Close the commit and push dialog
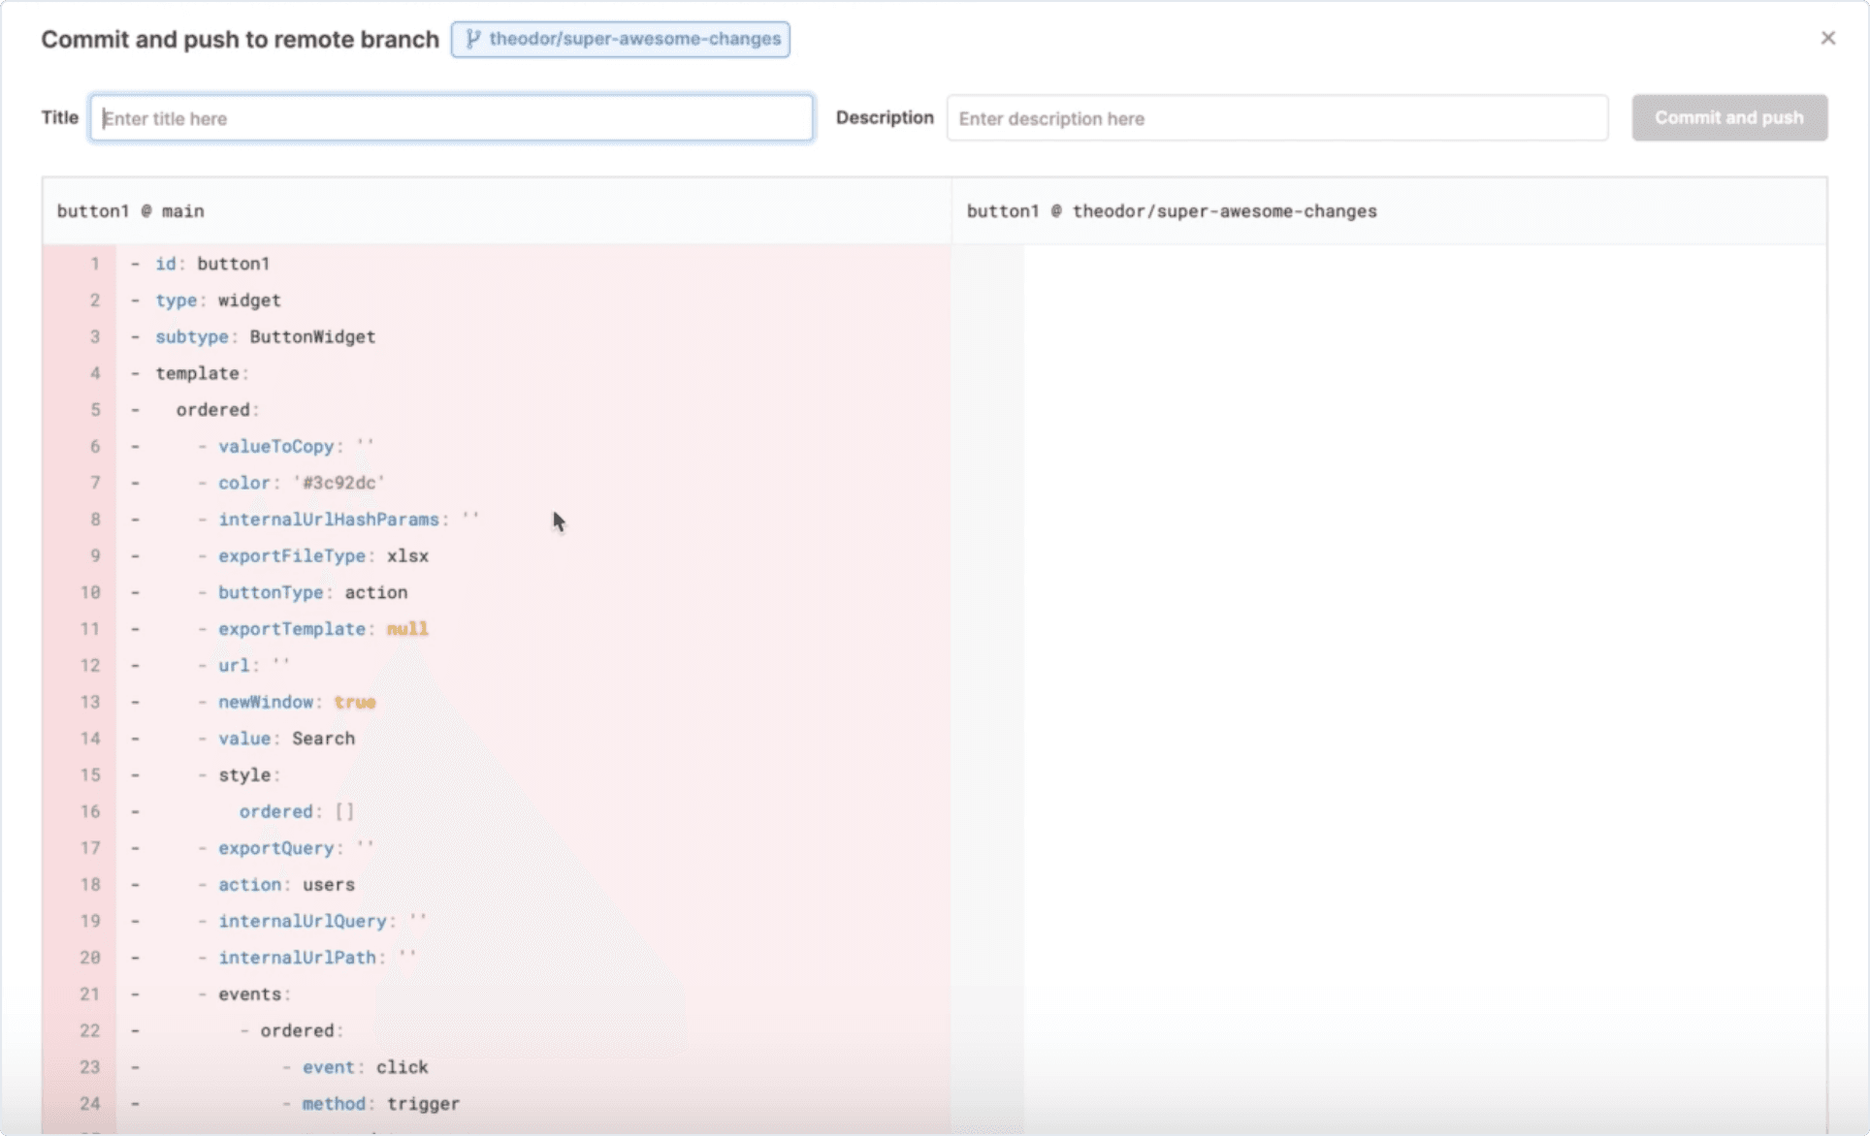Viewport: 1870px width, 1136px height. click(1828, 38)
